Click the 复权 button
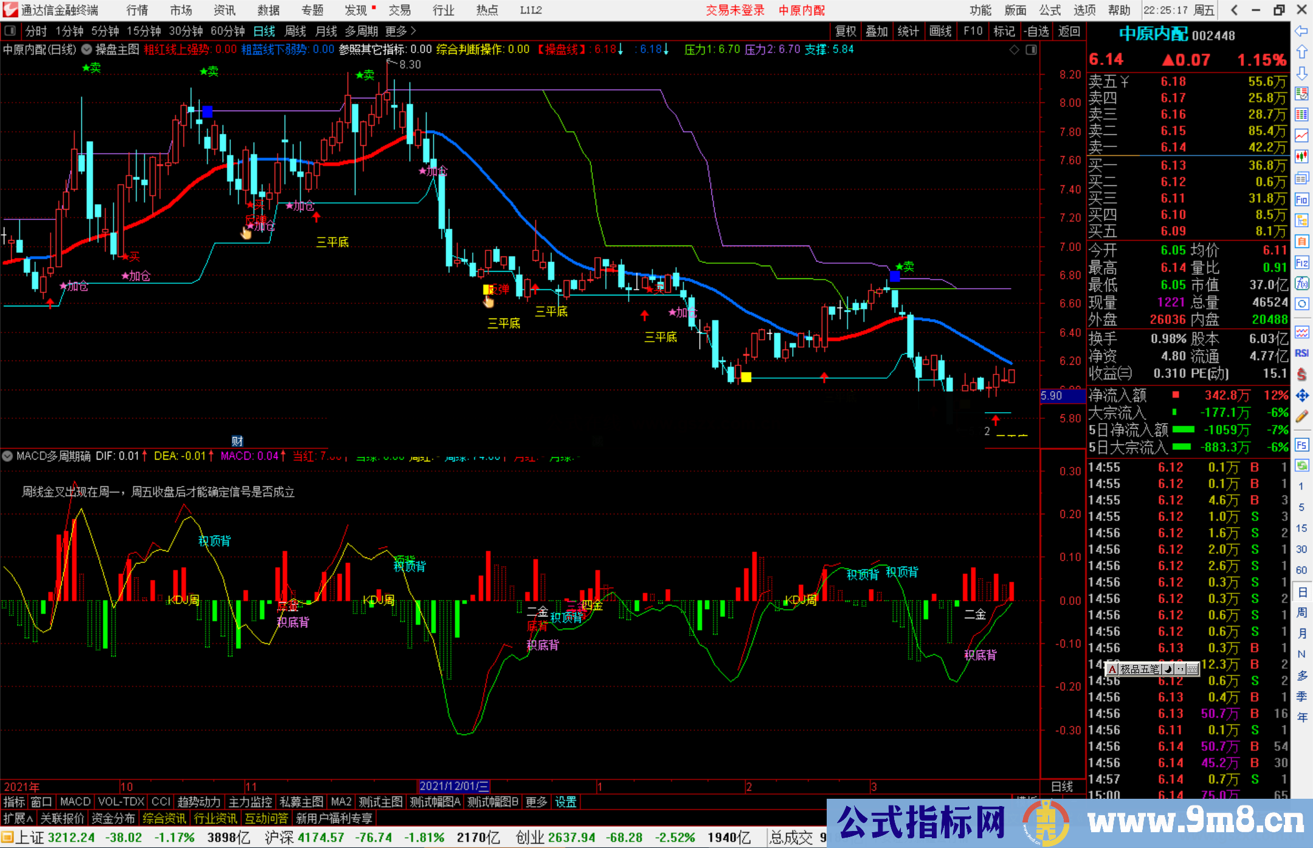The image size is (1313, 848). [x=846, y=30]
